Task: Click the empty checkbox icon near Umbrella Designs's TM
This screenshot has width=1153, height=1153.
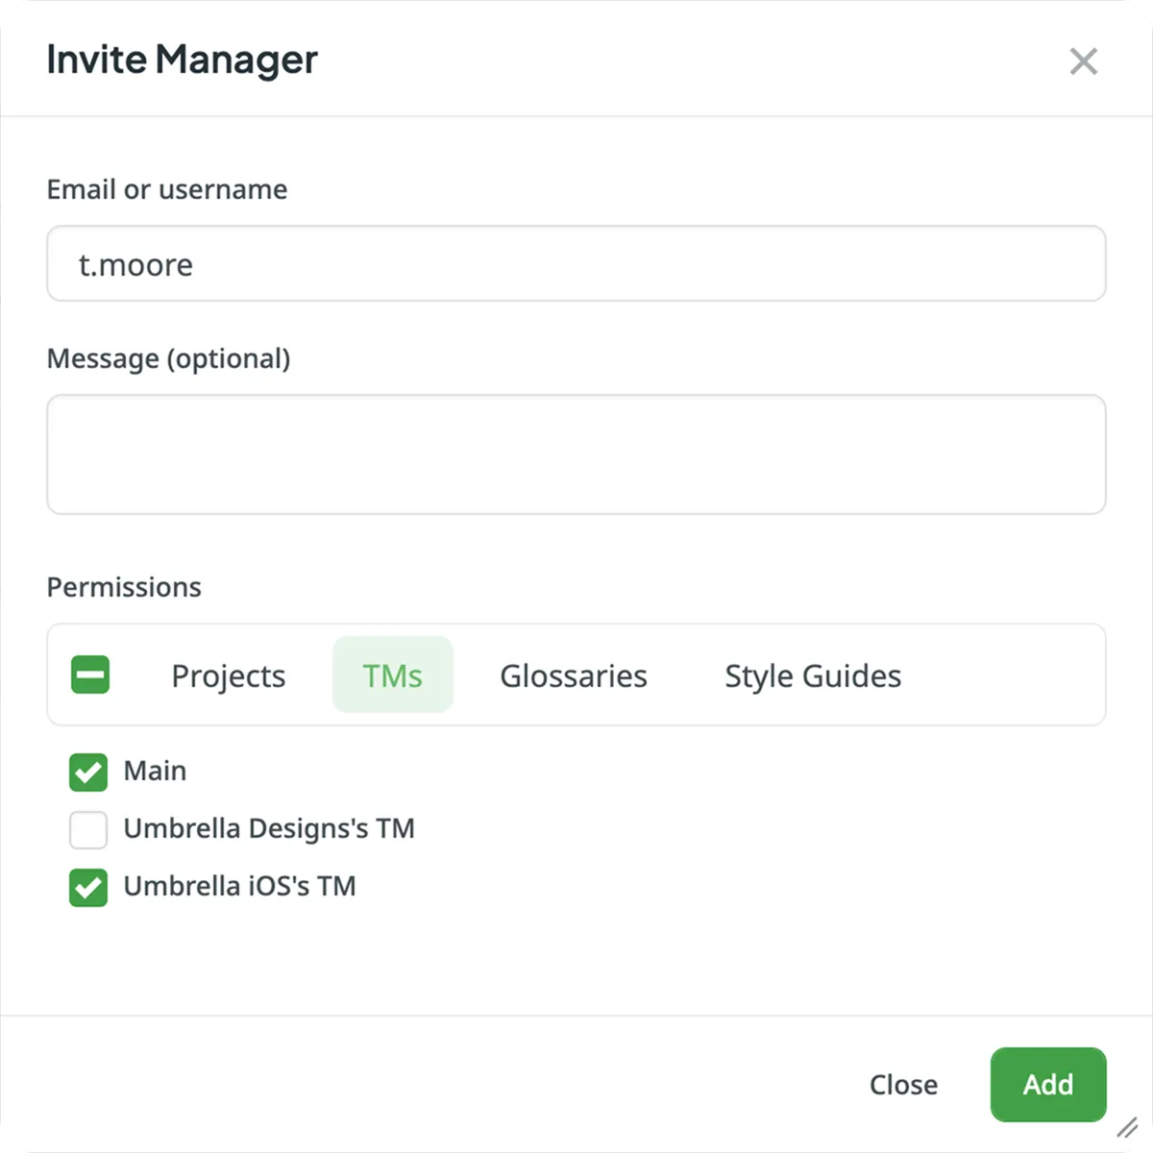Action: 87,829
